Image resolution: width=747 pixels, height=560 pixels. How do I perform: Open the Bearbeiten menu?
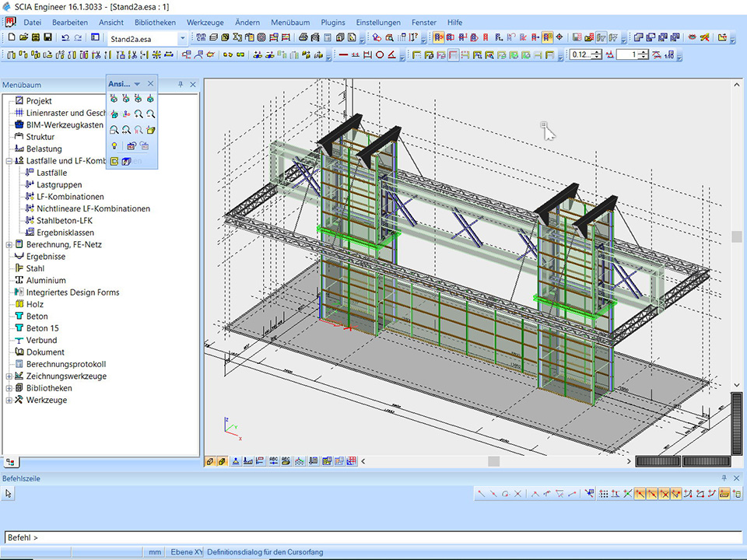tap(70, 23)
